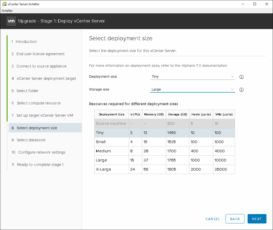Maximize the installer window
Screen dimensions: 273x230
pyautogui.click(x=255, y=4)
